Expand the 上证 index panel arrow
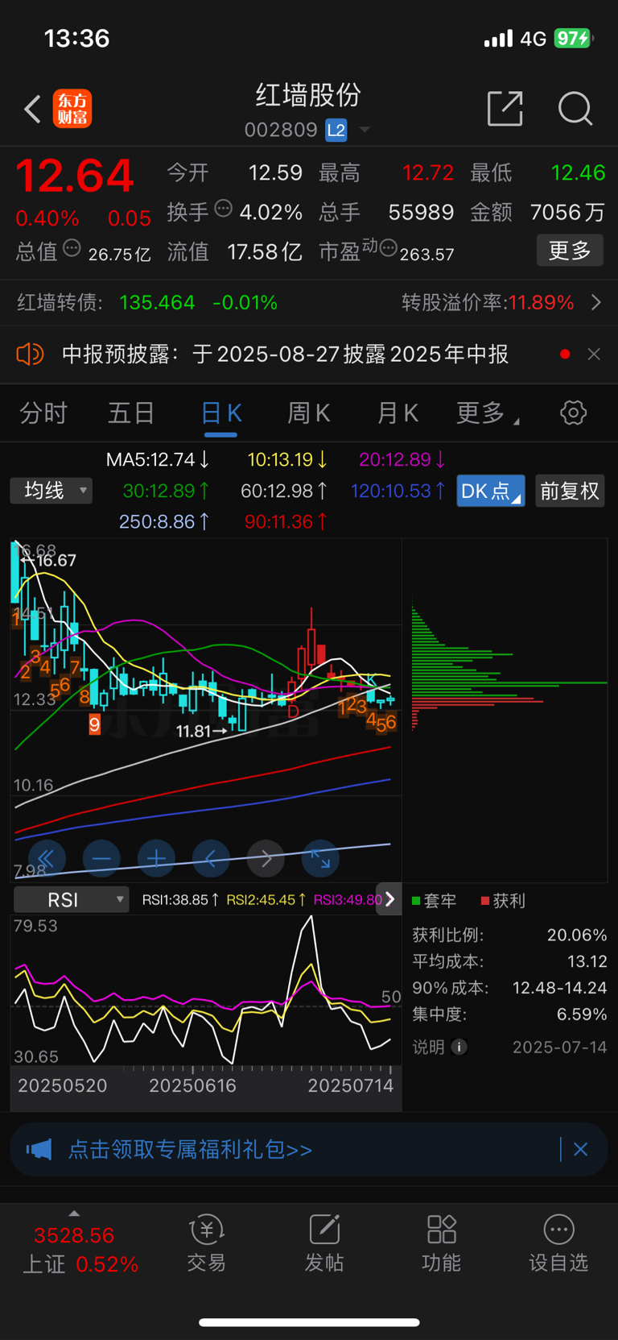This screenshot has height=1340, width=618. 74,1213
